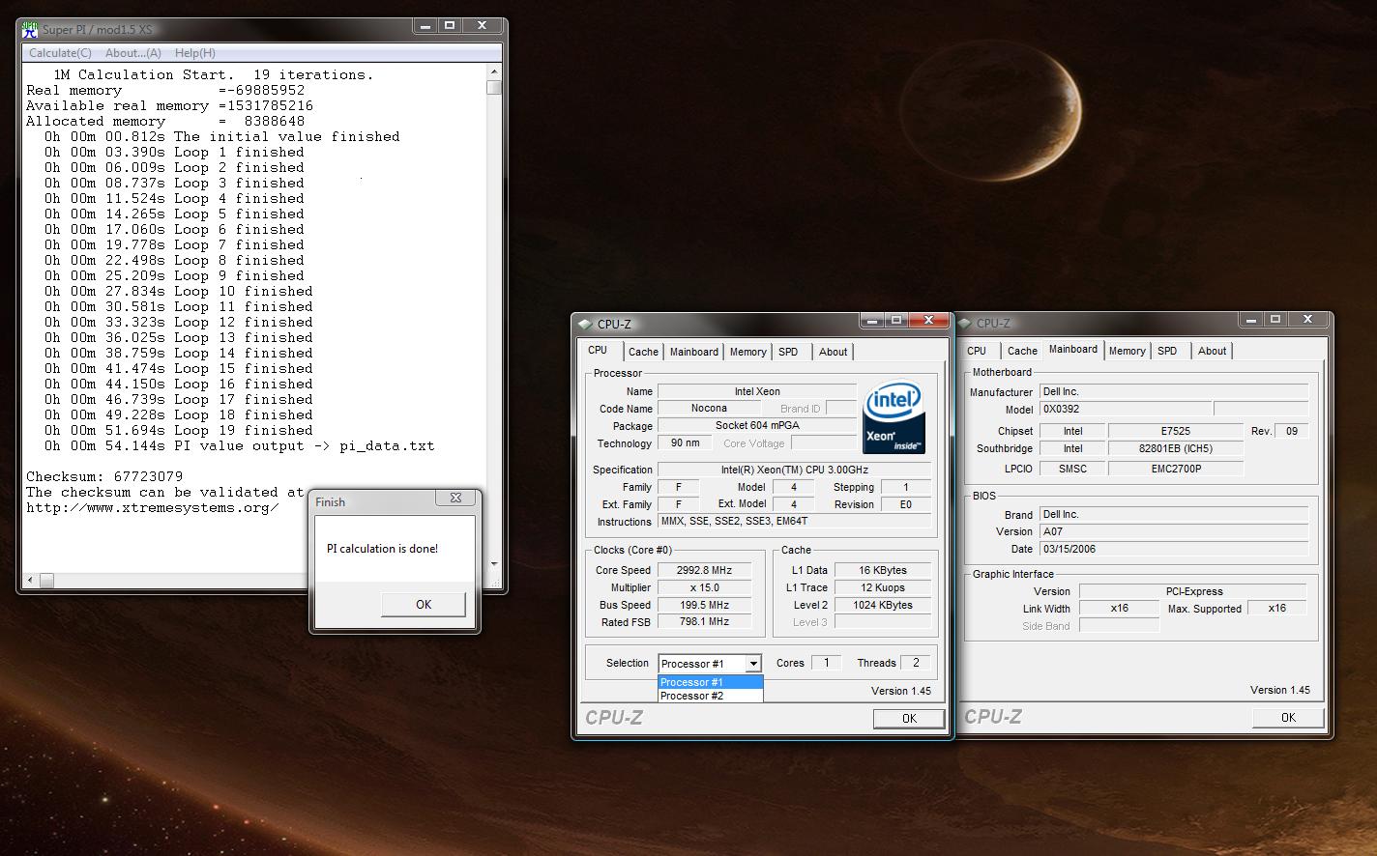1377x856 pixels.
Task: Click the BIOS Version field A07
Action: (x=1174, y=531)
